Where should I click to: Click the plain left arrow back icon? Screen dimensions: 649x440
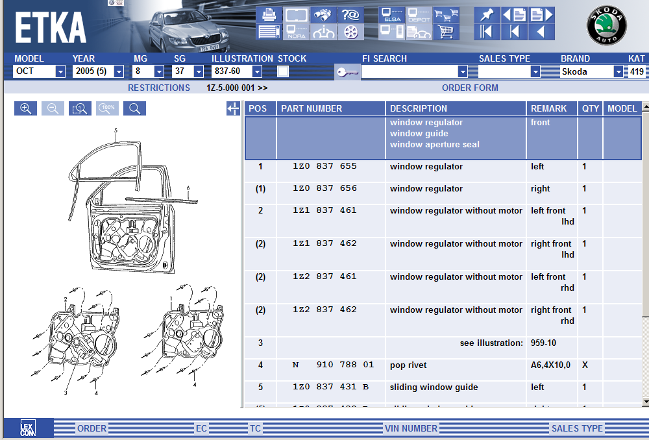click(x=541, y=32)
